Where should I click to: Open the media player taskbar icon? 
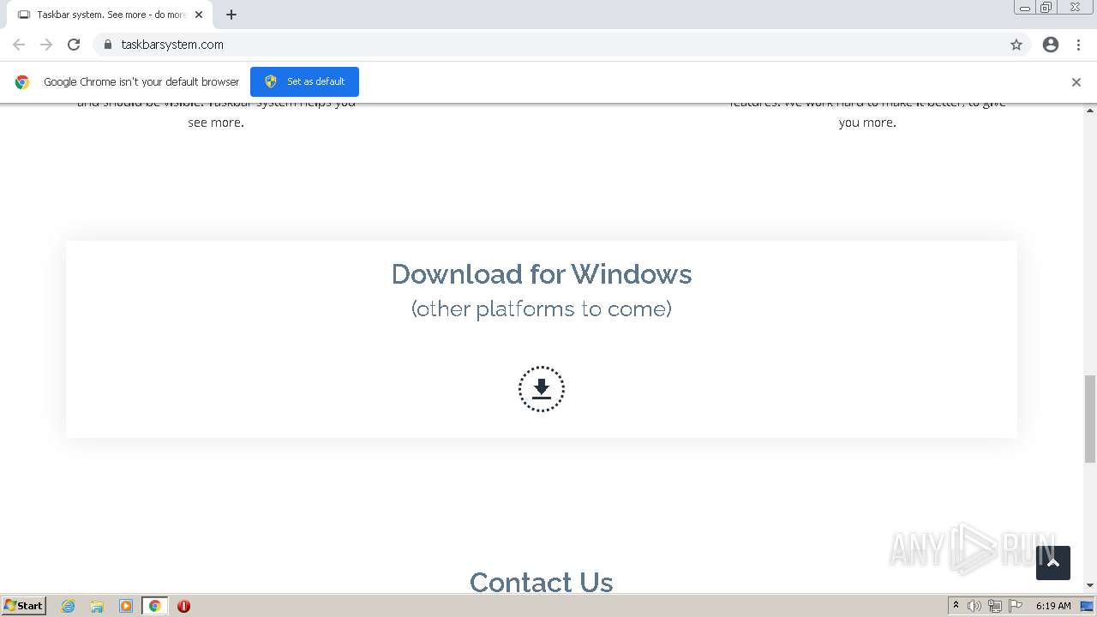[126, 606]
